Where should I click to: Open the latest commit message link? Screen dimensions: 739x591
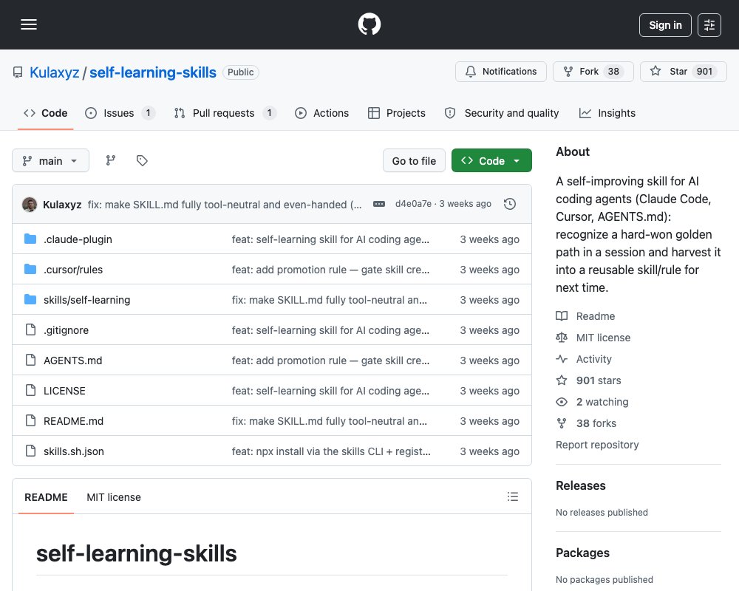coord(225,205)
